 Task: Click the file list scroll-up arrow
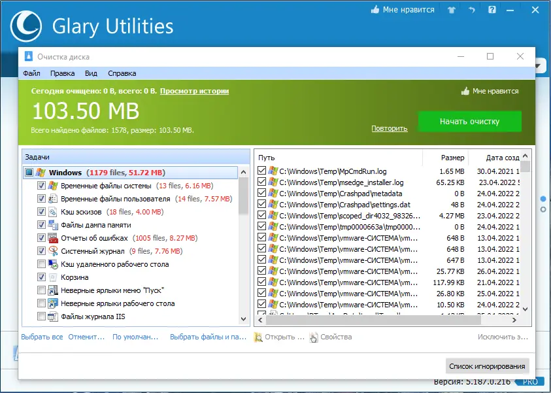coord(526,156)
